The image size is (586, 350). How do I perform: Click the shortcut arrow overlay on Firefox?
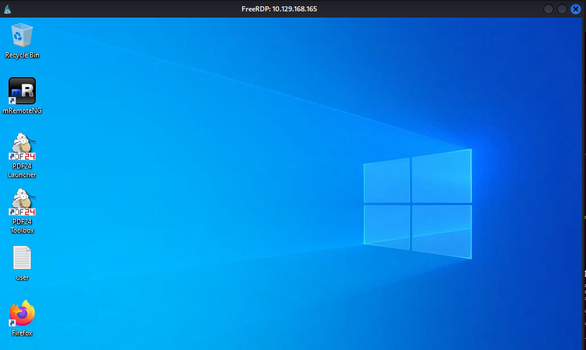tap(12, 323)
